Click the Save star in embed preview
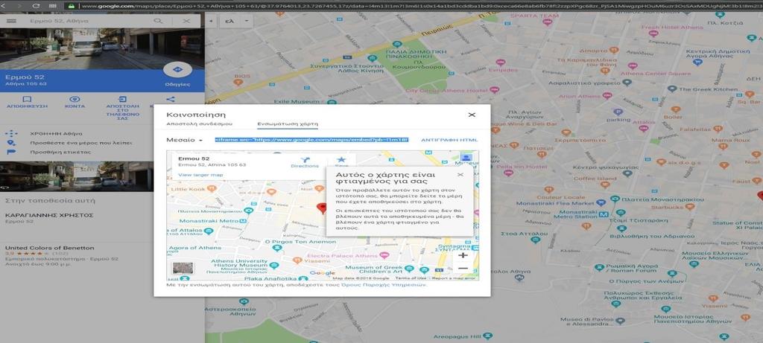 (x=341, y=161)
